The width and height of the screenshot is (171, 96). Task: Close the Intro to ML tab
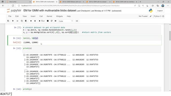pyautogui.click(x=30, y=2)
